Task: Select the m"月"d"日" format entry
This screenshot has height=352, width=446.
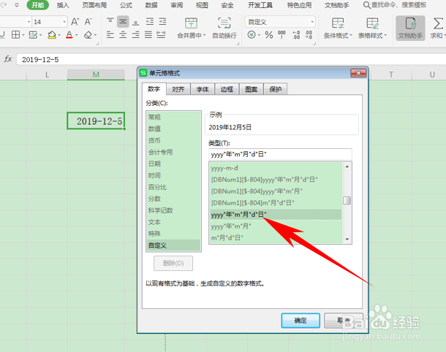Action: pyautogui.click(x=276, y=237)
